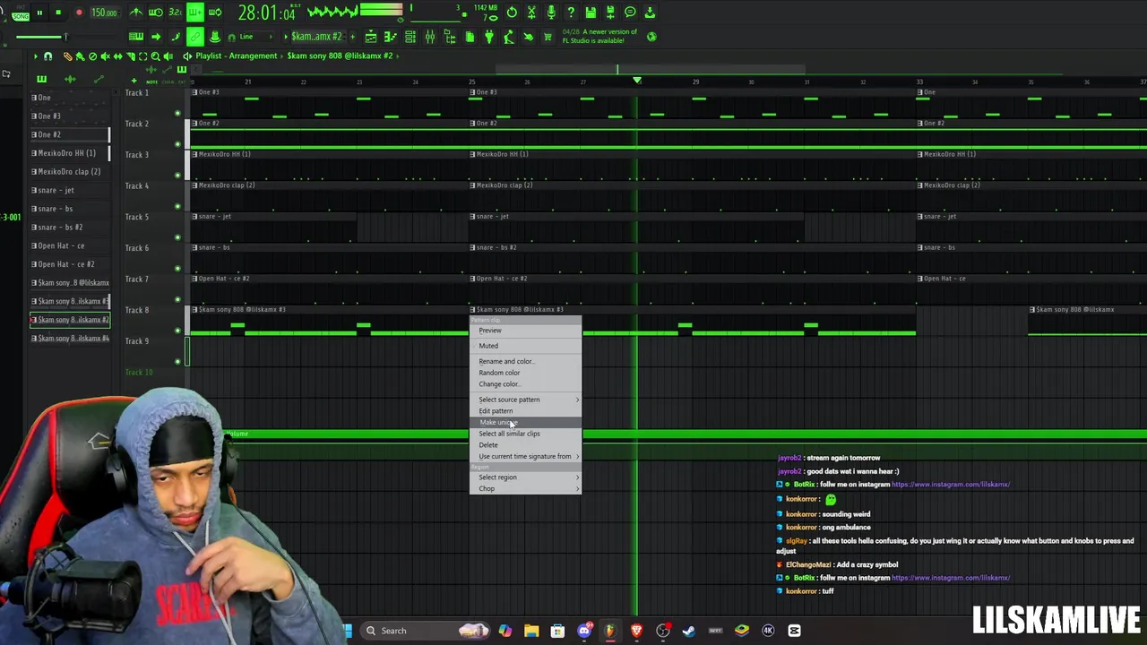Screen dimensions: 1147x645
Task: Choose Make unique in the context menu
Action: pyautogui.click(x=526, y=422)
